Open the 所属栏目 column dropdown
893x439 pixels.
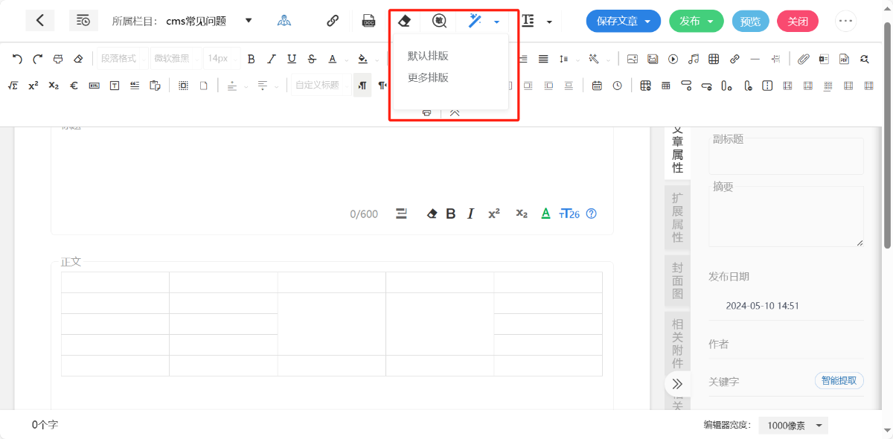[x=249, y=21]
